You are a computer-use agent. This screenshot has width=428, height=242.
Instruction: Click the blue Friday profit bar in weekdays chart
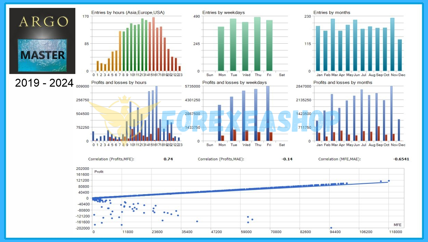point(268,114)
